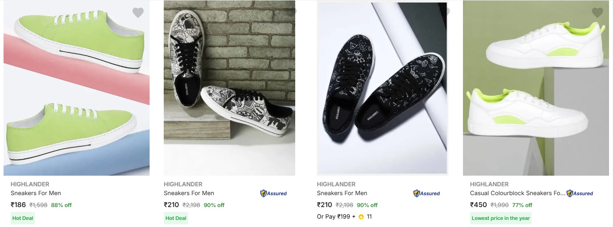Open the black doodle print sneakers image

pos(382,88)
